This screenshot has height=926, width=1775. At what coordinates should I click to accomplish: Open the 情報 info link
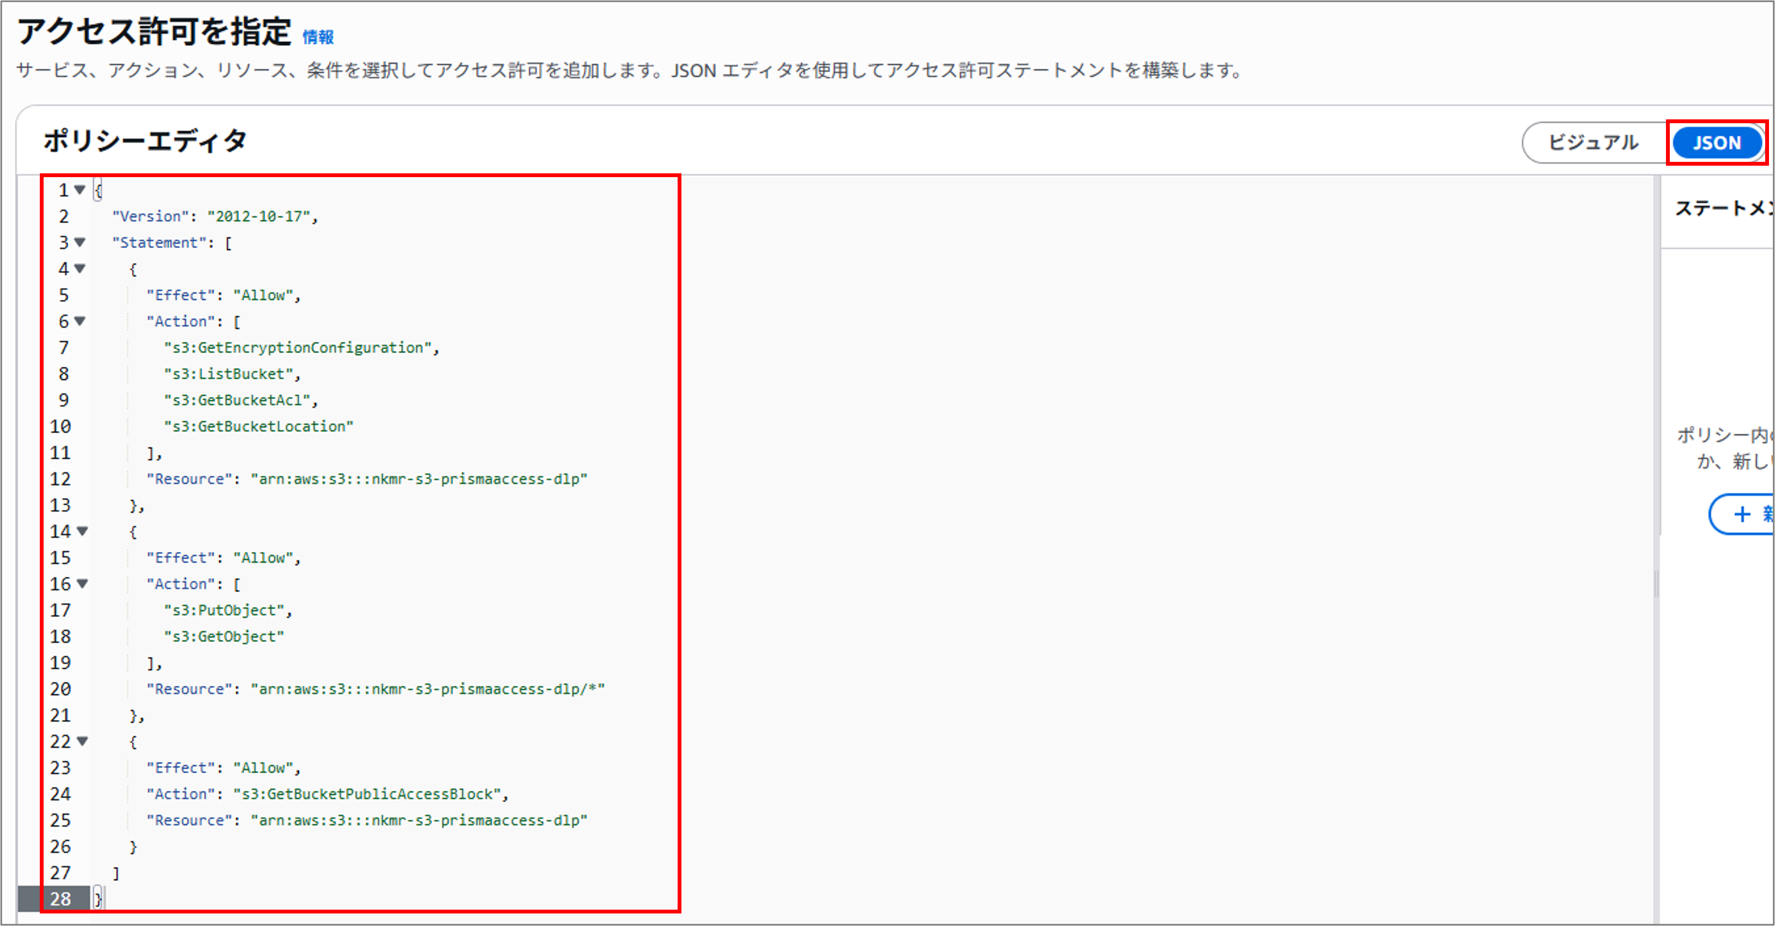click(x=318, y=37)
